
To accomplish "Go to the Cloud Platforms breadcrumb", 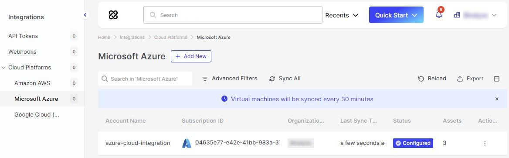I will coord(170,38).
